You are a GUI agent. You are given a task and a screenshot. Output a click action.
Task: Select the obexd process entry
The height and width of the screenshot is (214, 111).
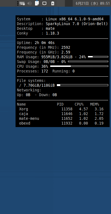coord(61,123)
